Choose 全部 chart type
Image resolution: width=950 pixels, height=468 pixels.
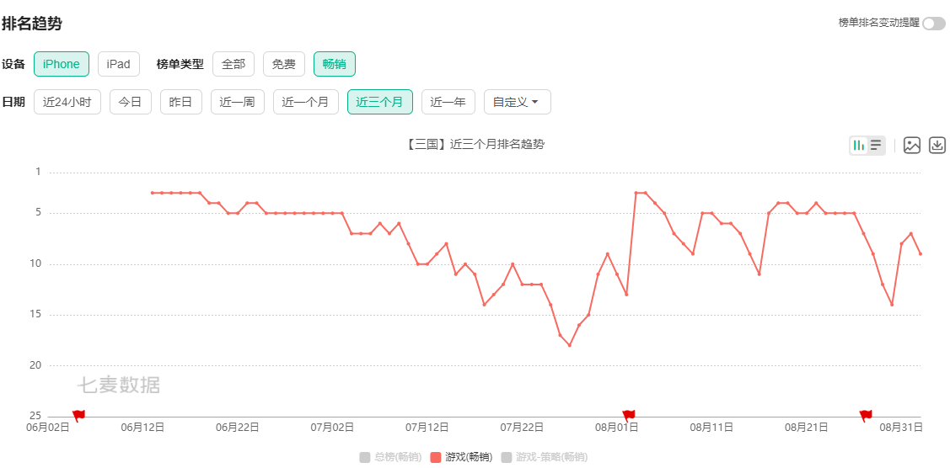pos(233,64)
